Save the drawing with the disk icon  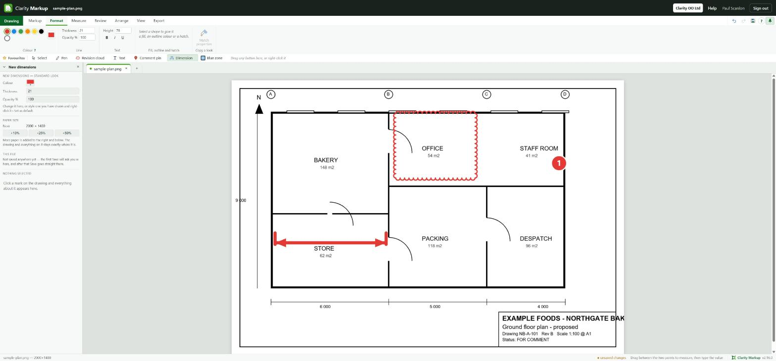[x=753, y=21]
